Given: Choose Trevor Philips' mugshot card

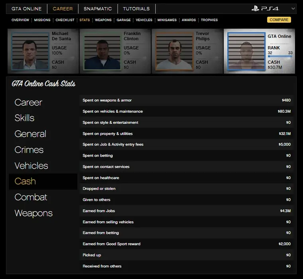Looking at the screenshot, I should coord(170,51).
